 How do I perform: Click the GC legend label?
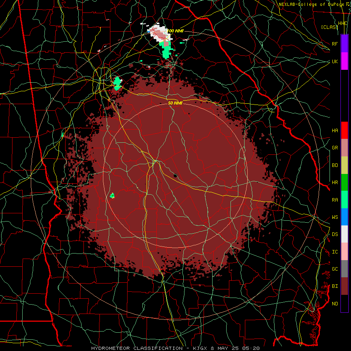(x=335, y=269)
